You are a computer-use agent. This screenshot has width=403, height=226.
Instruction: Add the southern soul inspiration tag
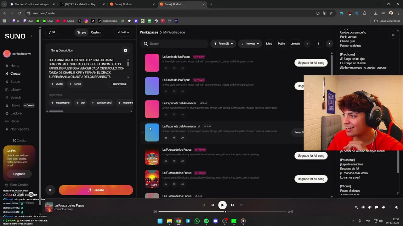click(x=101, y=103)
